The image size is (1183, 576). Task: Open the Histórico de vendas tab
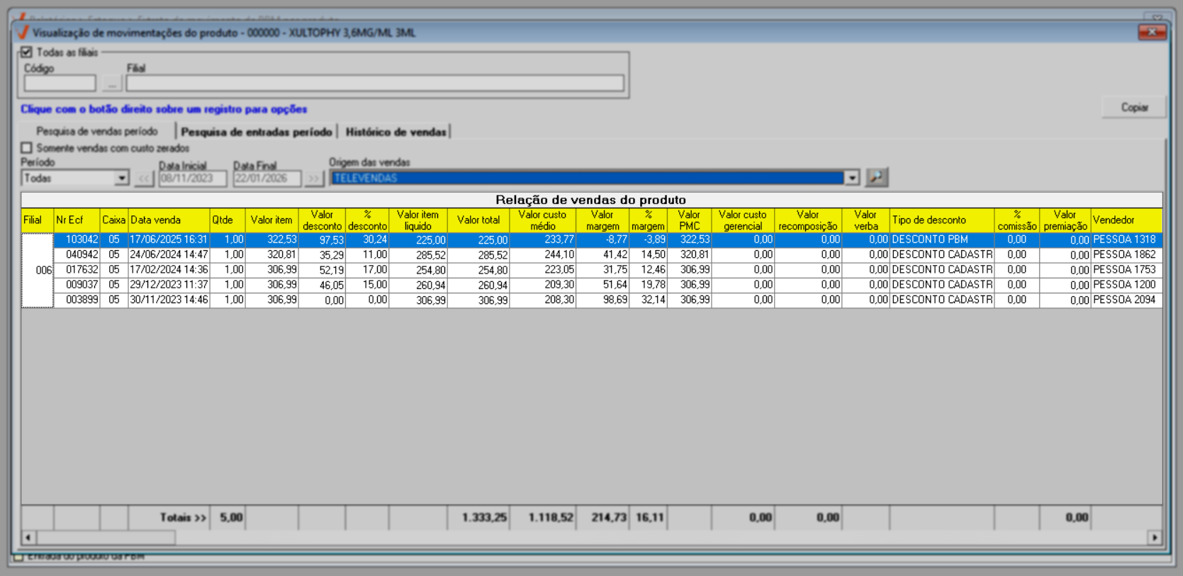click(396, 132)
